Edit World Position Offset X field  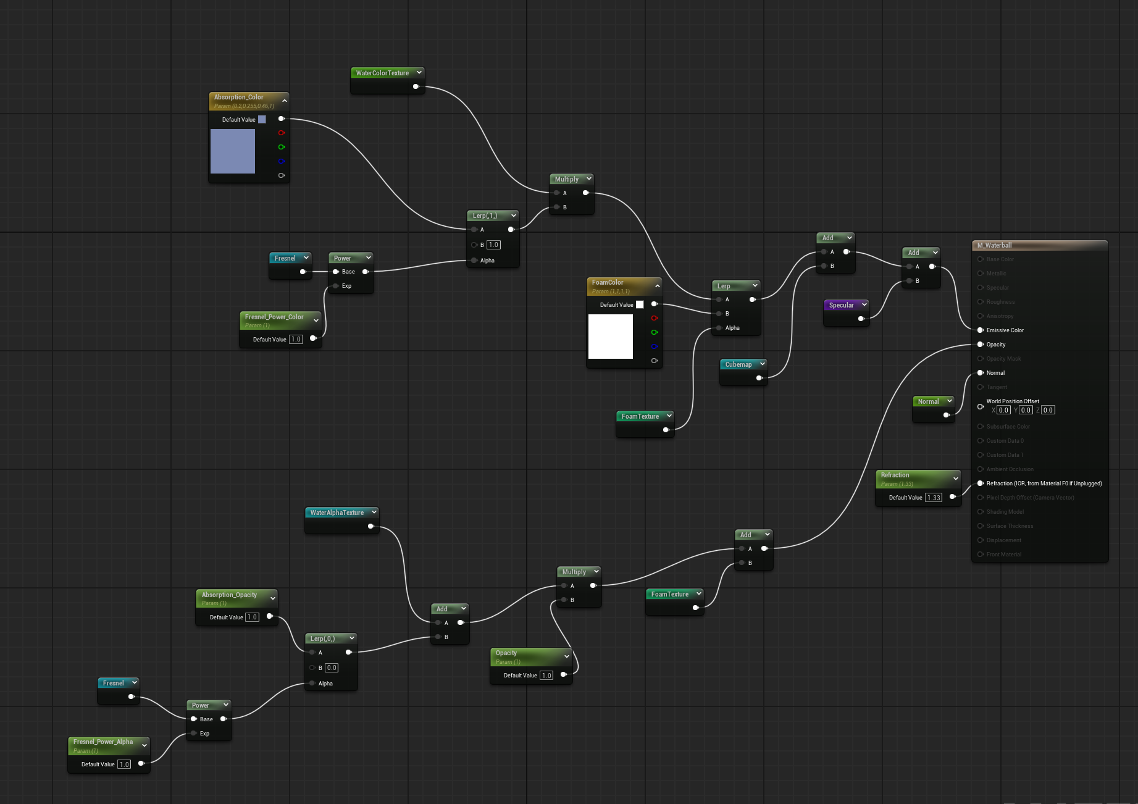pos(1004,410)
